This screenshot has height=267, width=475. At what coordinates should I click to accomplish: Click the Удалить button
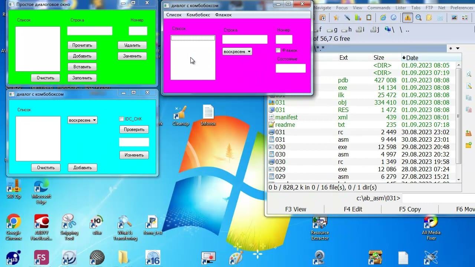[x=132, y=45]
